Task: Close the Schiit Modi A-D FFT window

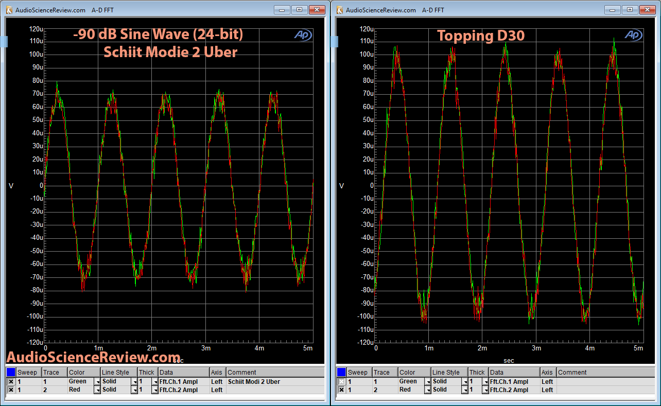Action: click(x=316, y=9)
